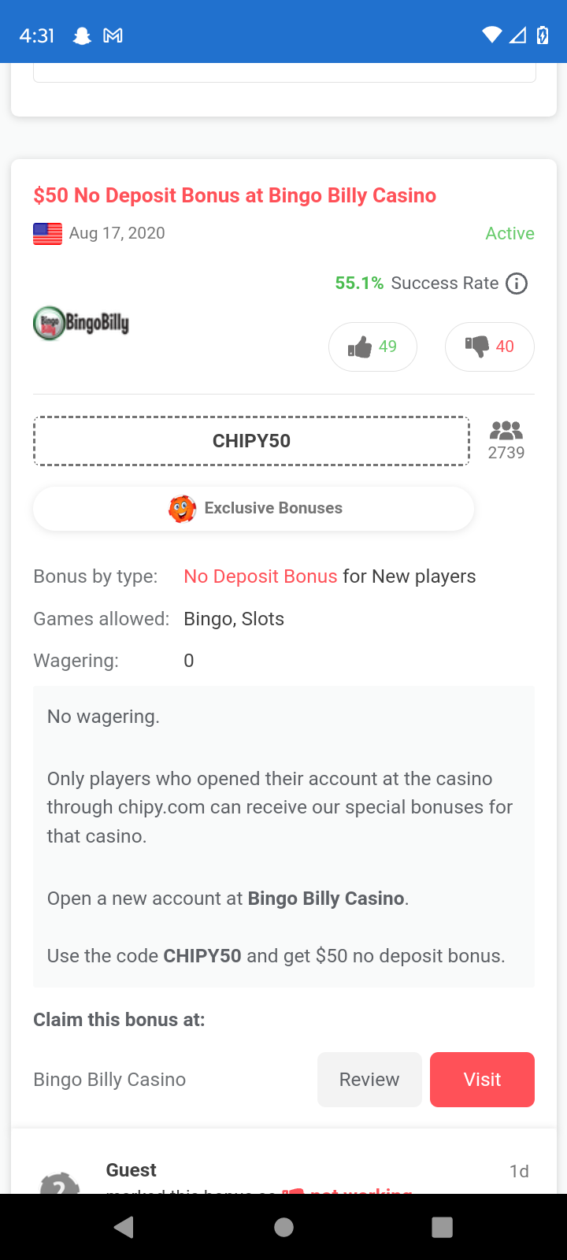Tap the Guest commenter avatar
This screenshot has width=567, height=1260.
(60, 1182)
